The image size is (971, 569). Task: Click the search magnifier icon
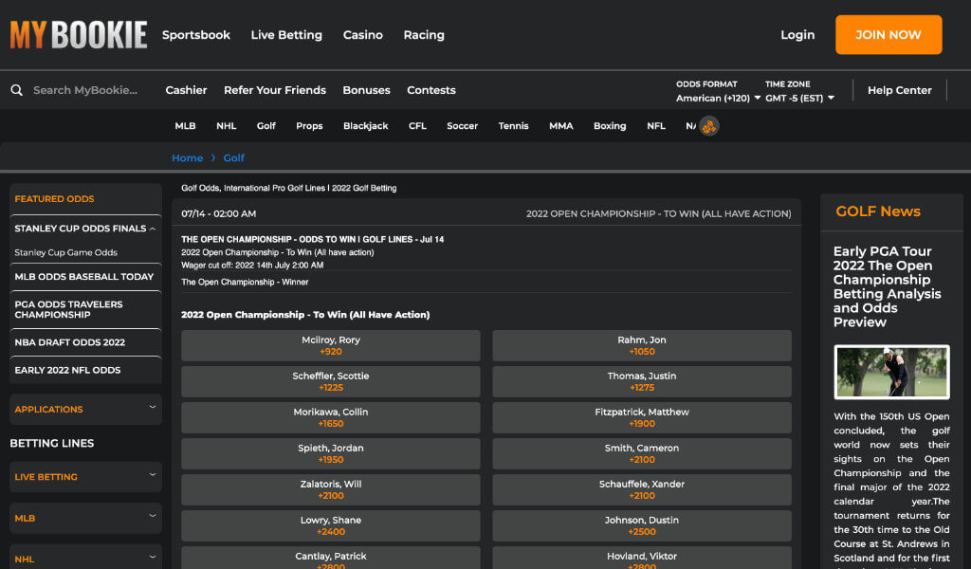[17, 90]
